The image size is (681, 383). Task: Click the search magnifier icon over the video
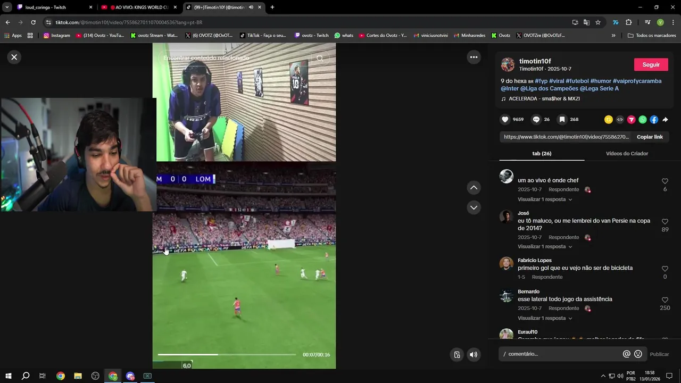320,58
